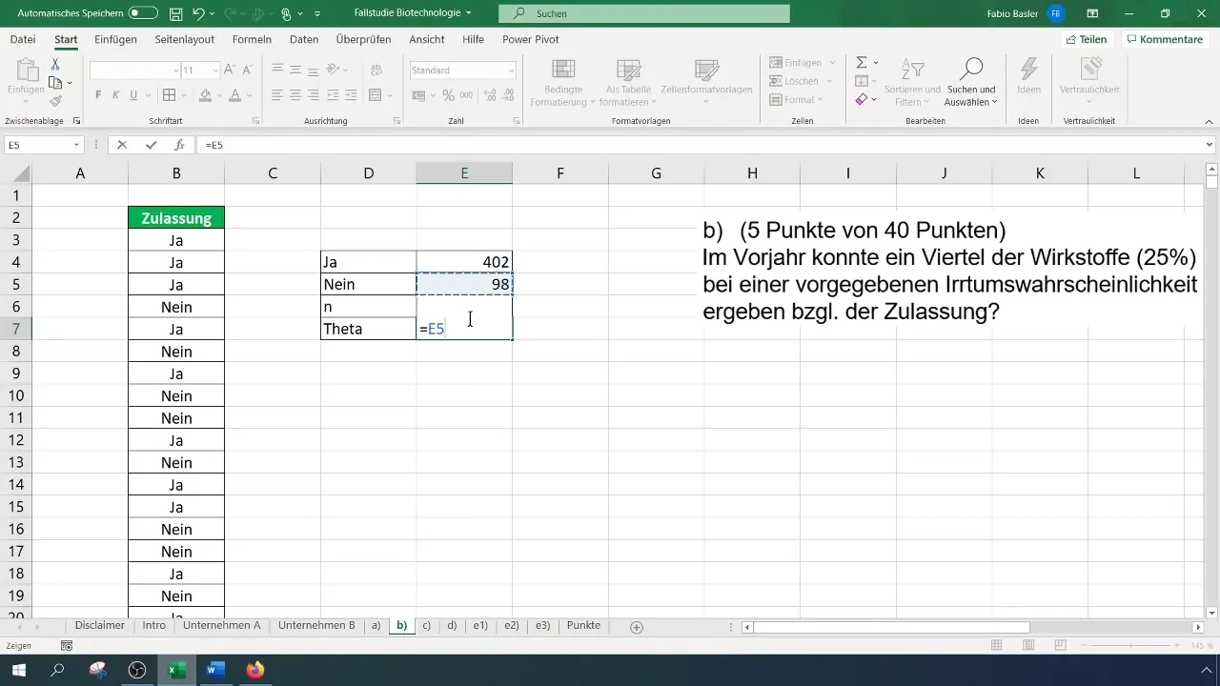Click the zoom slider in status bar
Viewport: 1220px width, 686px height.
1128,645
